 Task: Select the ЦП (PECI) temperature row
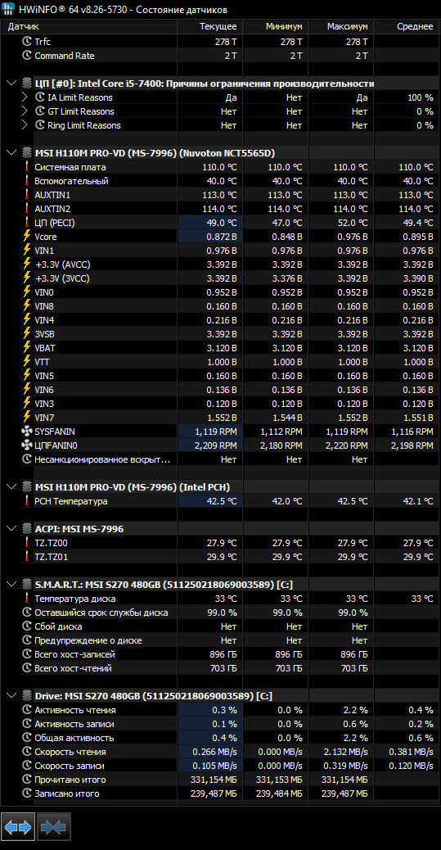221,222
